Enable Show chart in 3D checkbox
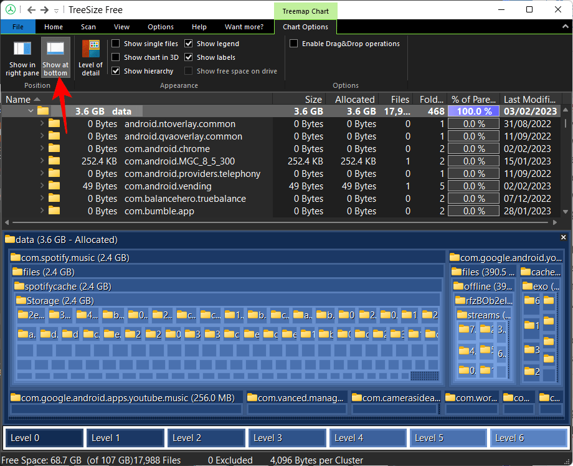The image size is (573, 466). (x=115, y=57)
